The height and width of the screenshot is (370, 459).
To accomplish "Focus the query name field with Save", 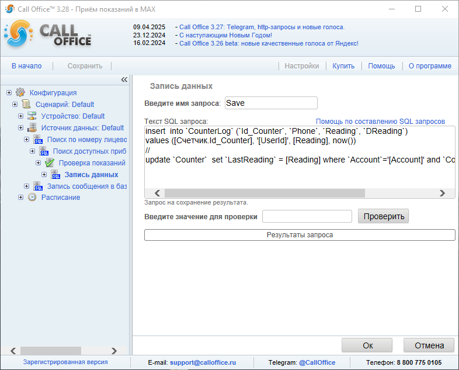I will (x=270, y=103).
